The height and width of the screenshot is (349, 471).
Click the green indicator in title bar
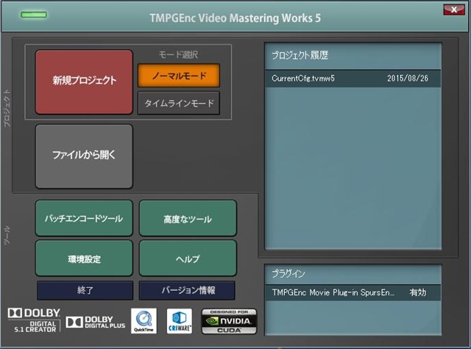34,15
